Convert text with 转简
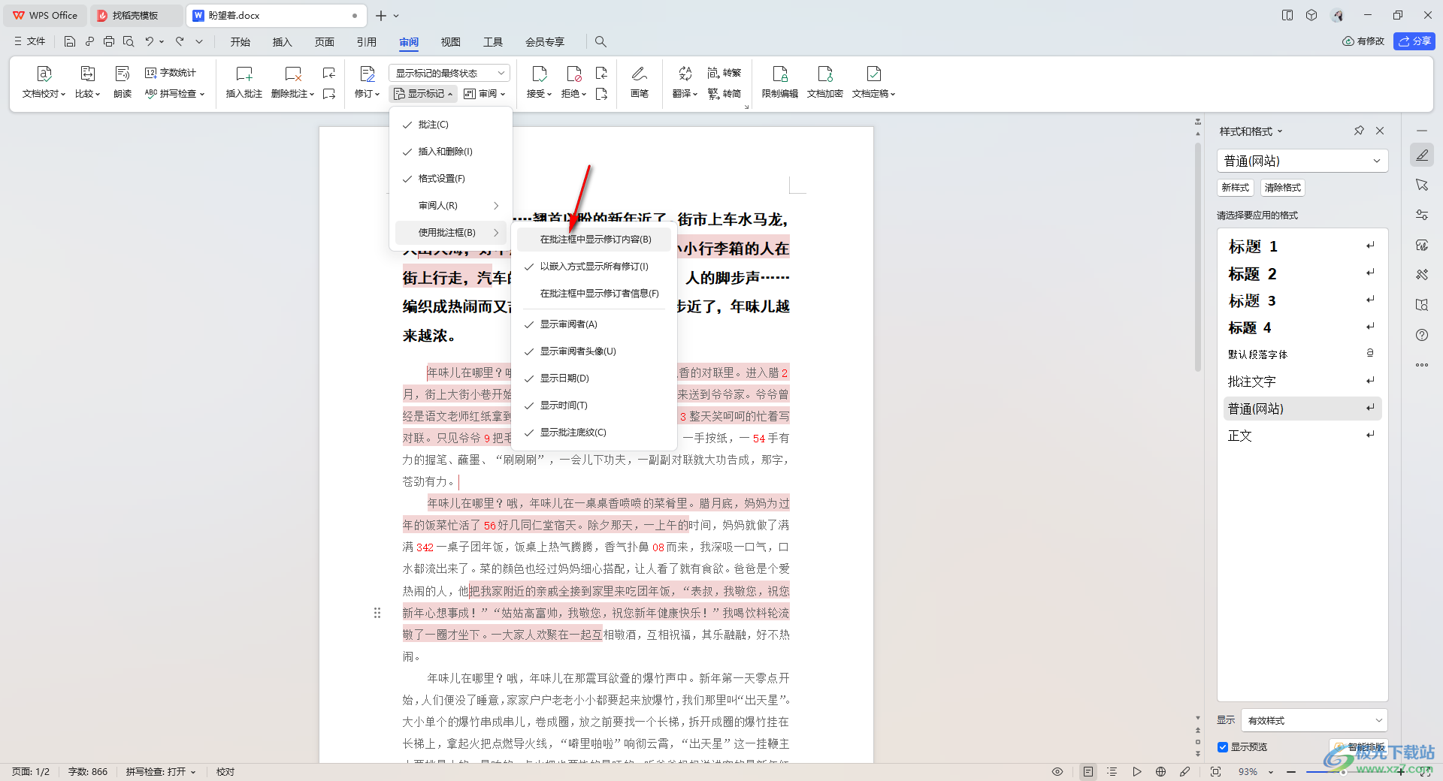The image size is (1443, 781). [x=725, y=94]
